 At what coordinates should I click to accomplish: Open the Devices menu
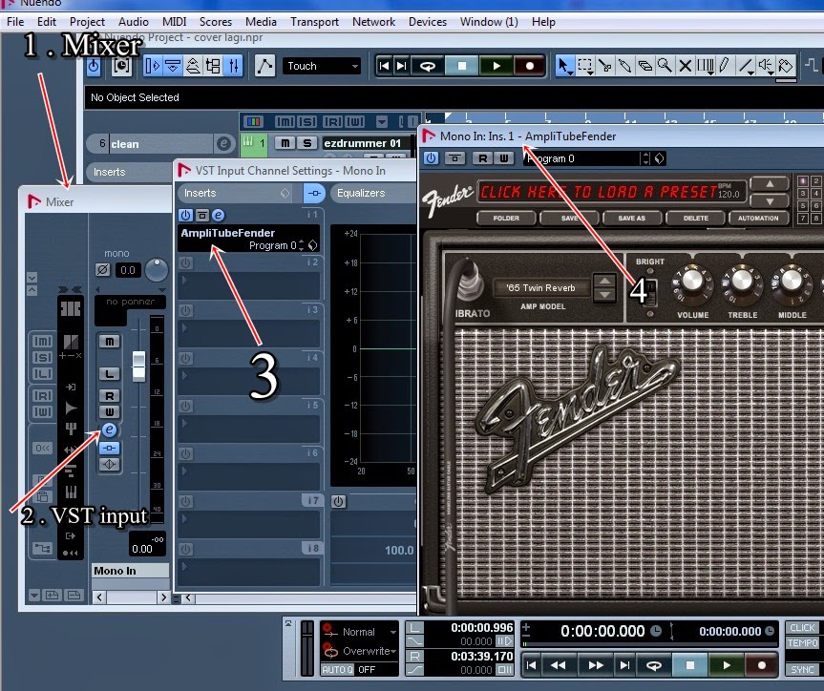click(427, 22)
